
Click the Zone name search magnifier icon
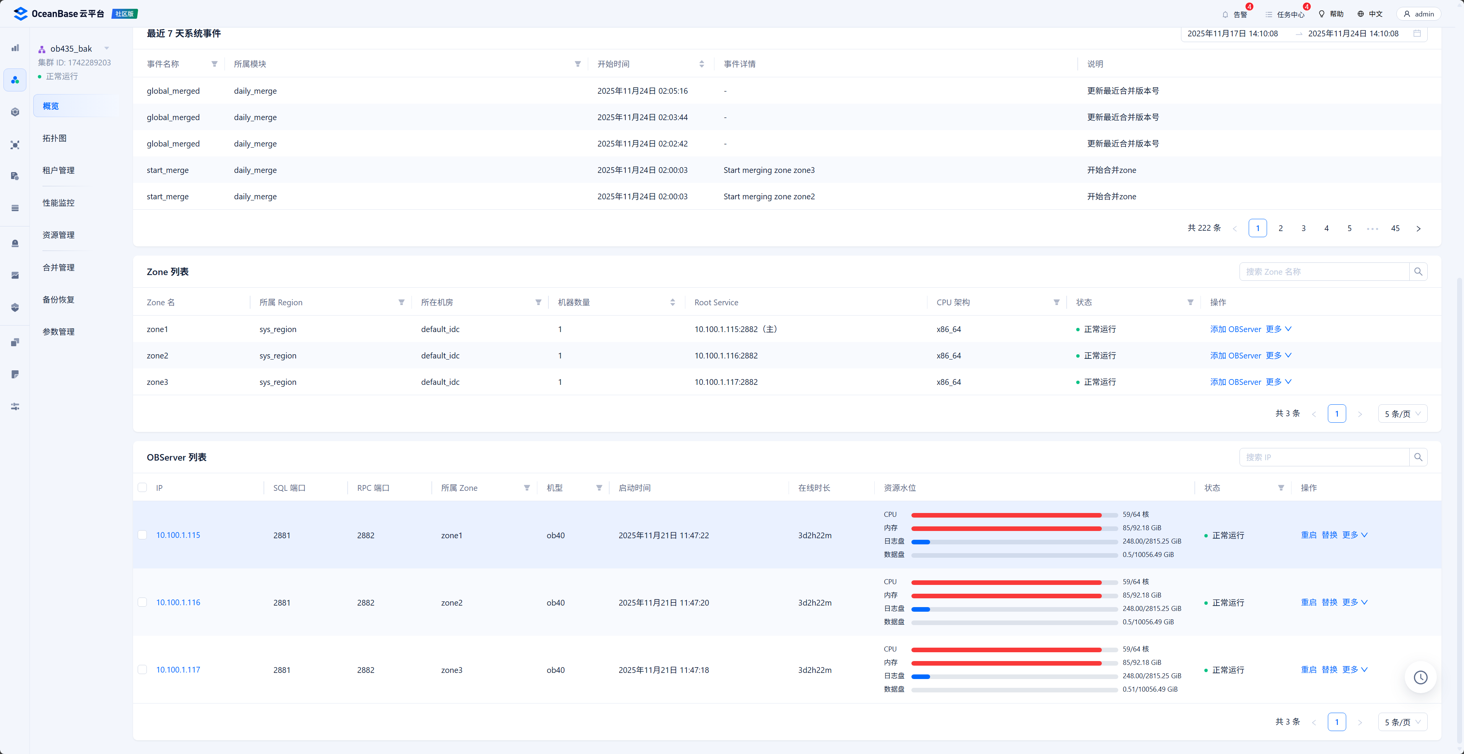click(x=1418, y=272)
